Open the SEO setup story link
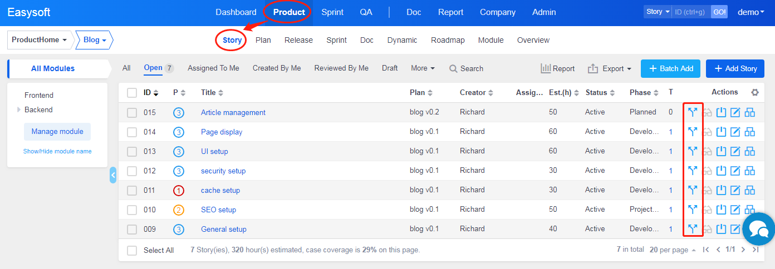 click(218, 210)
